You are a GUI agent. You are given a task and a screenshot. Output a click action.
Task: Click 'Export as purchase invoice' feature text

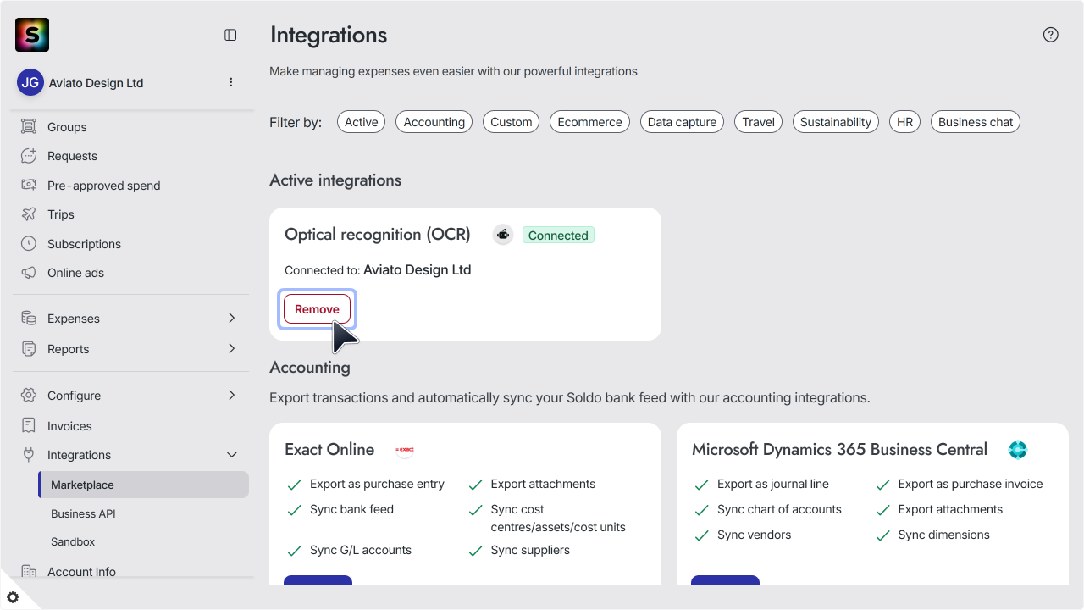[971, 484]
